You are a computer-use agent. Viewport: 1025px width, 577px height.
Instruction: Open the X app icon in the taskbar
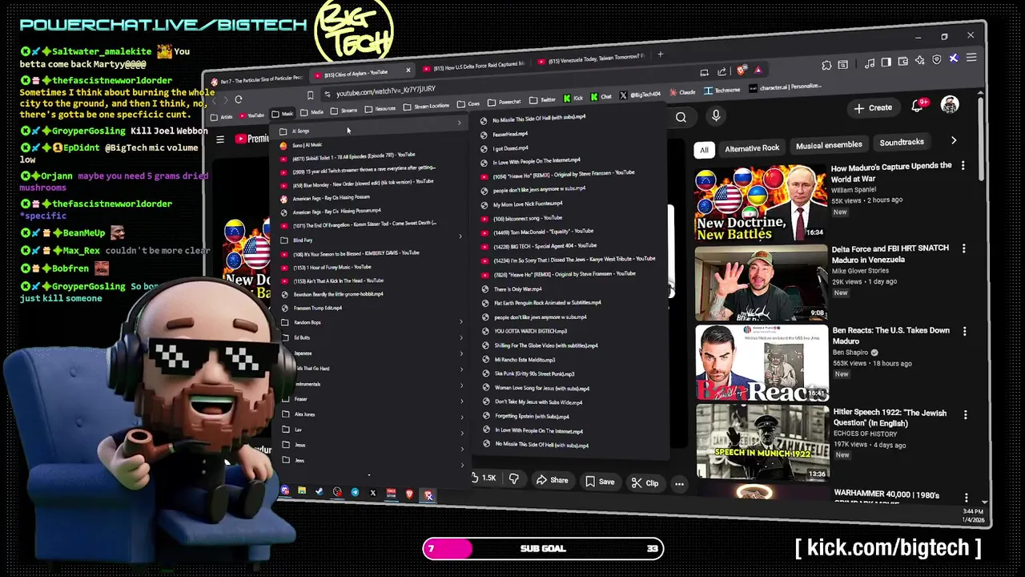click(x=372, y=493)
